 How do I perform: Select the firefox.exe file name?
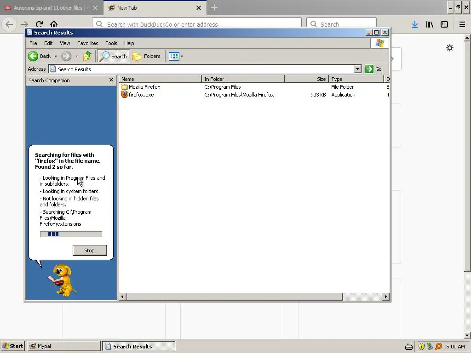point(141,95)
